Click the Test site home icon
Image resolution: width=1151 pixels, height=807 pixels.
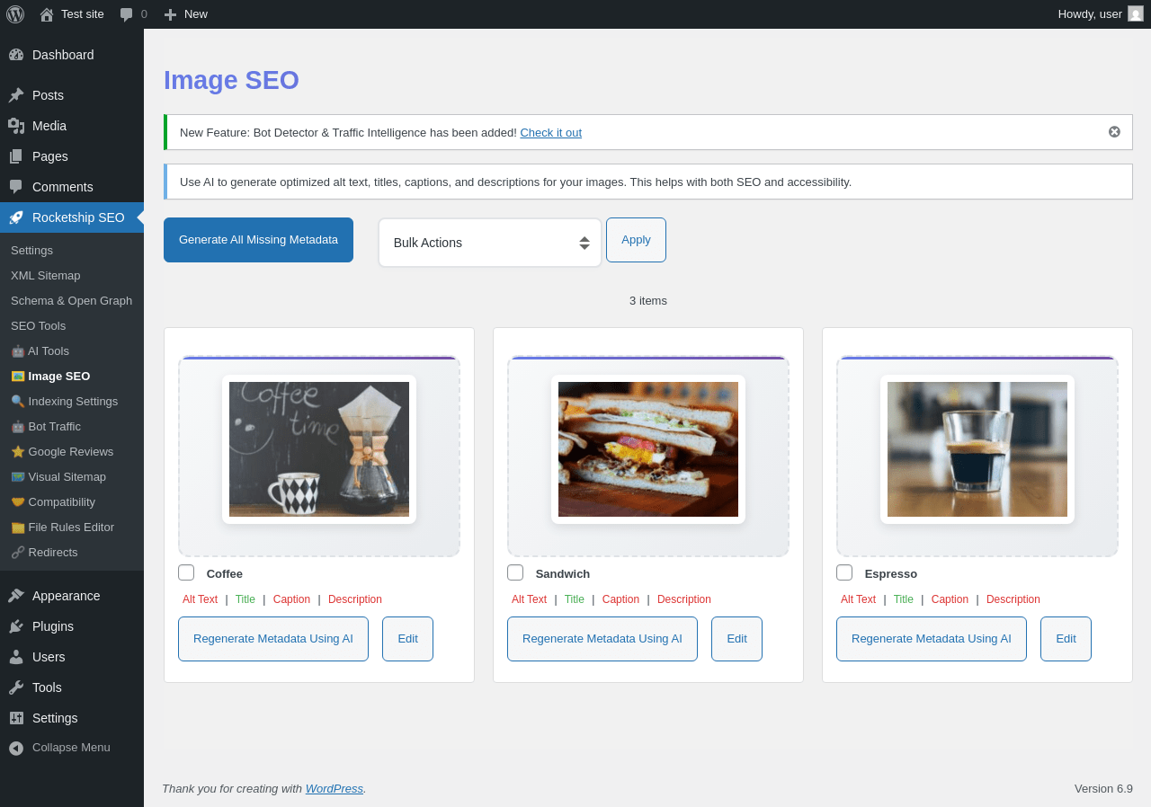click(47, 14)
